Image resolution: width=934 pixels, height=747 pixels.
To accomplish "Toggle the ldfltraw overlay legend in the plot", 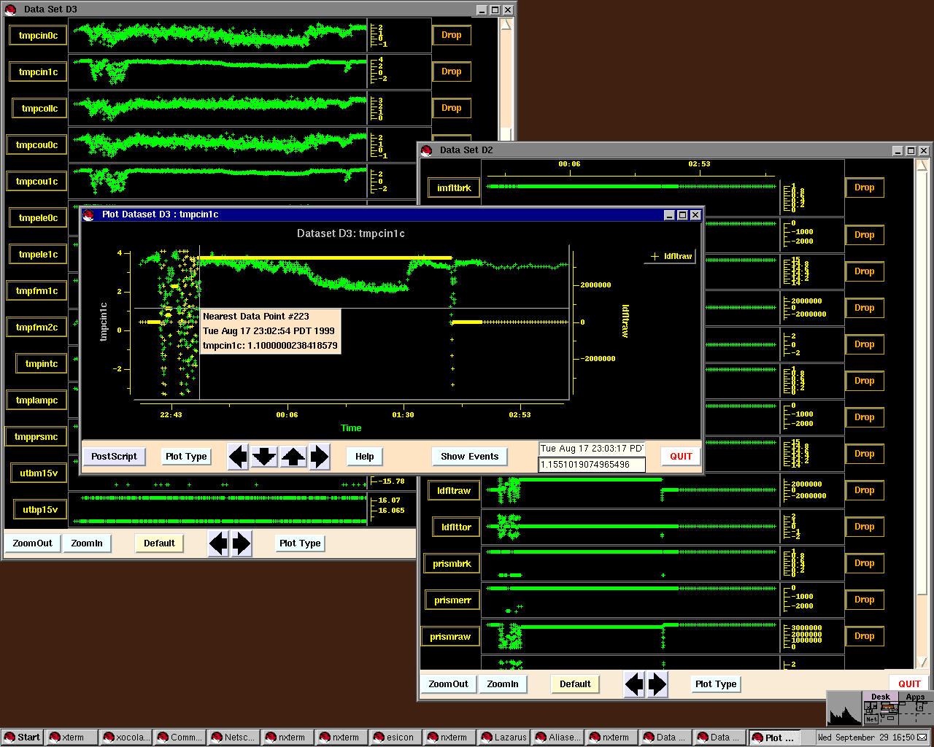I will (671, 256).
